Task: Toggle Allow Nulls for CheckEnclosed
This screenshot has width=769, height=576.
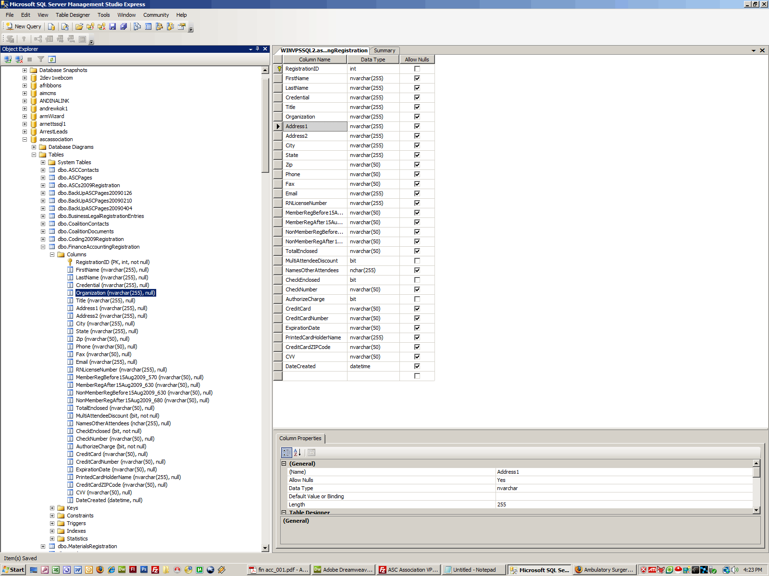Action: 417,280
